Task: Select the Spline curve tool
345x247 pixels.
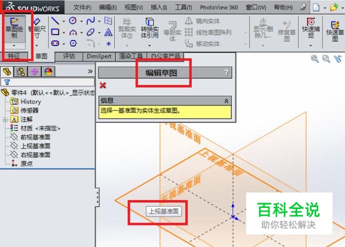Action: (90, 21)
